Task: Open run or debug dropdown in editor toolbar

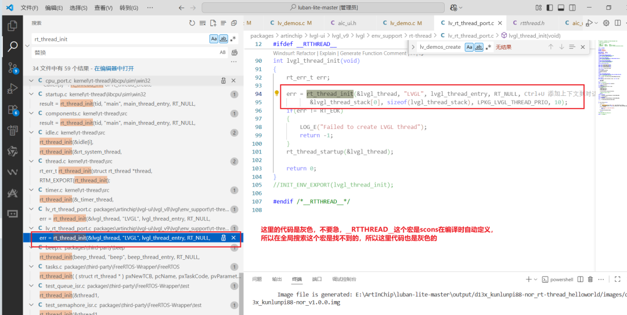Action: click(x=597, y=23)
